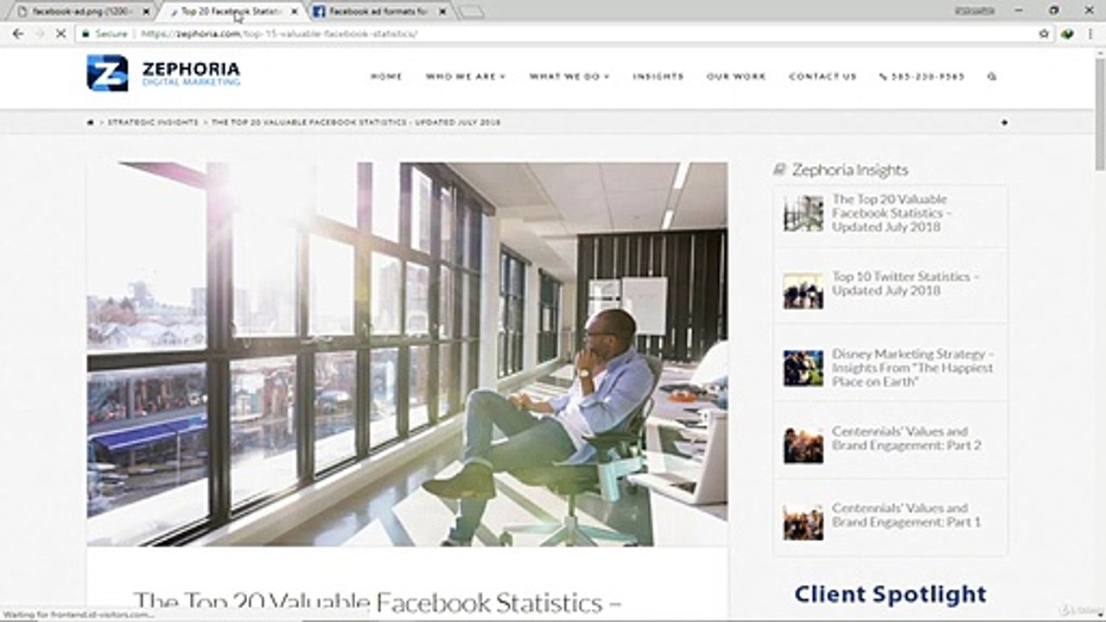Open the Contact Us nav link
This screenshot has height=622, width=1106.
click(823, 76)
